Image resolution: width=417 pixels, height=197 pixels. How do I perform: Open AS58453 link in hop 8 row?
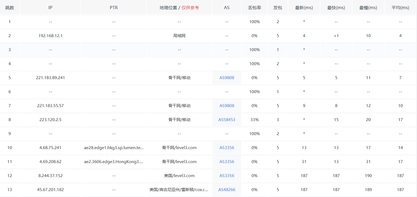[x=227, y=120]
